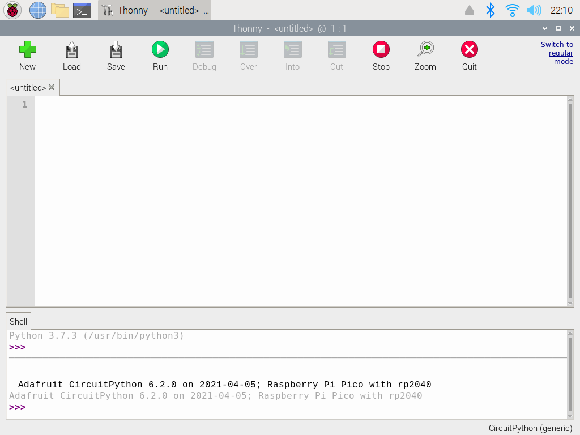Open the terminal from taskbar

pyautogui.click(x=82, y=10)
